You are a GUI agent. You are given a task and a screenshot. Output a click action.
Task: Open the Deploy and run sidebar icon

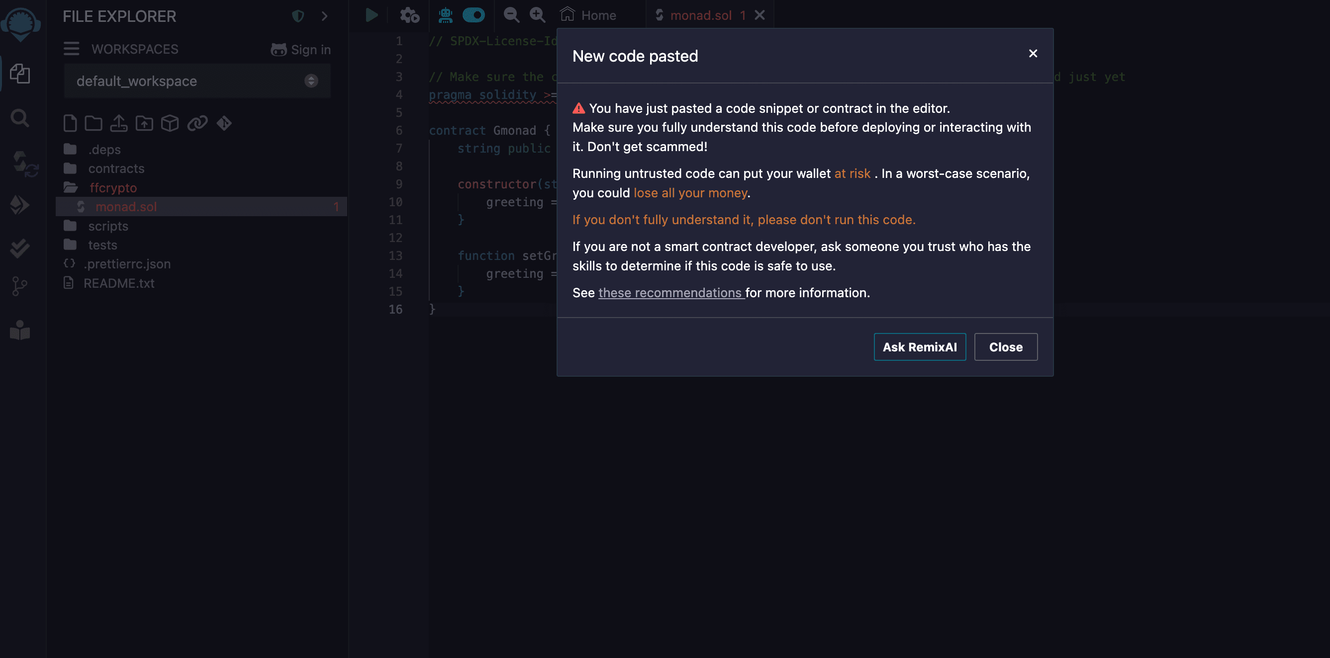click(x=19, y=205)
